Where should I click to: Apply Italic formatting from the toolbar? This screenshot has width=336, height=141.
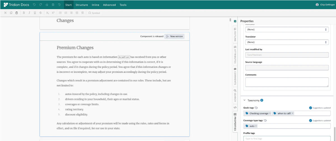click(29, 13)
